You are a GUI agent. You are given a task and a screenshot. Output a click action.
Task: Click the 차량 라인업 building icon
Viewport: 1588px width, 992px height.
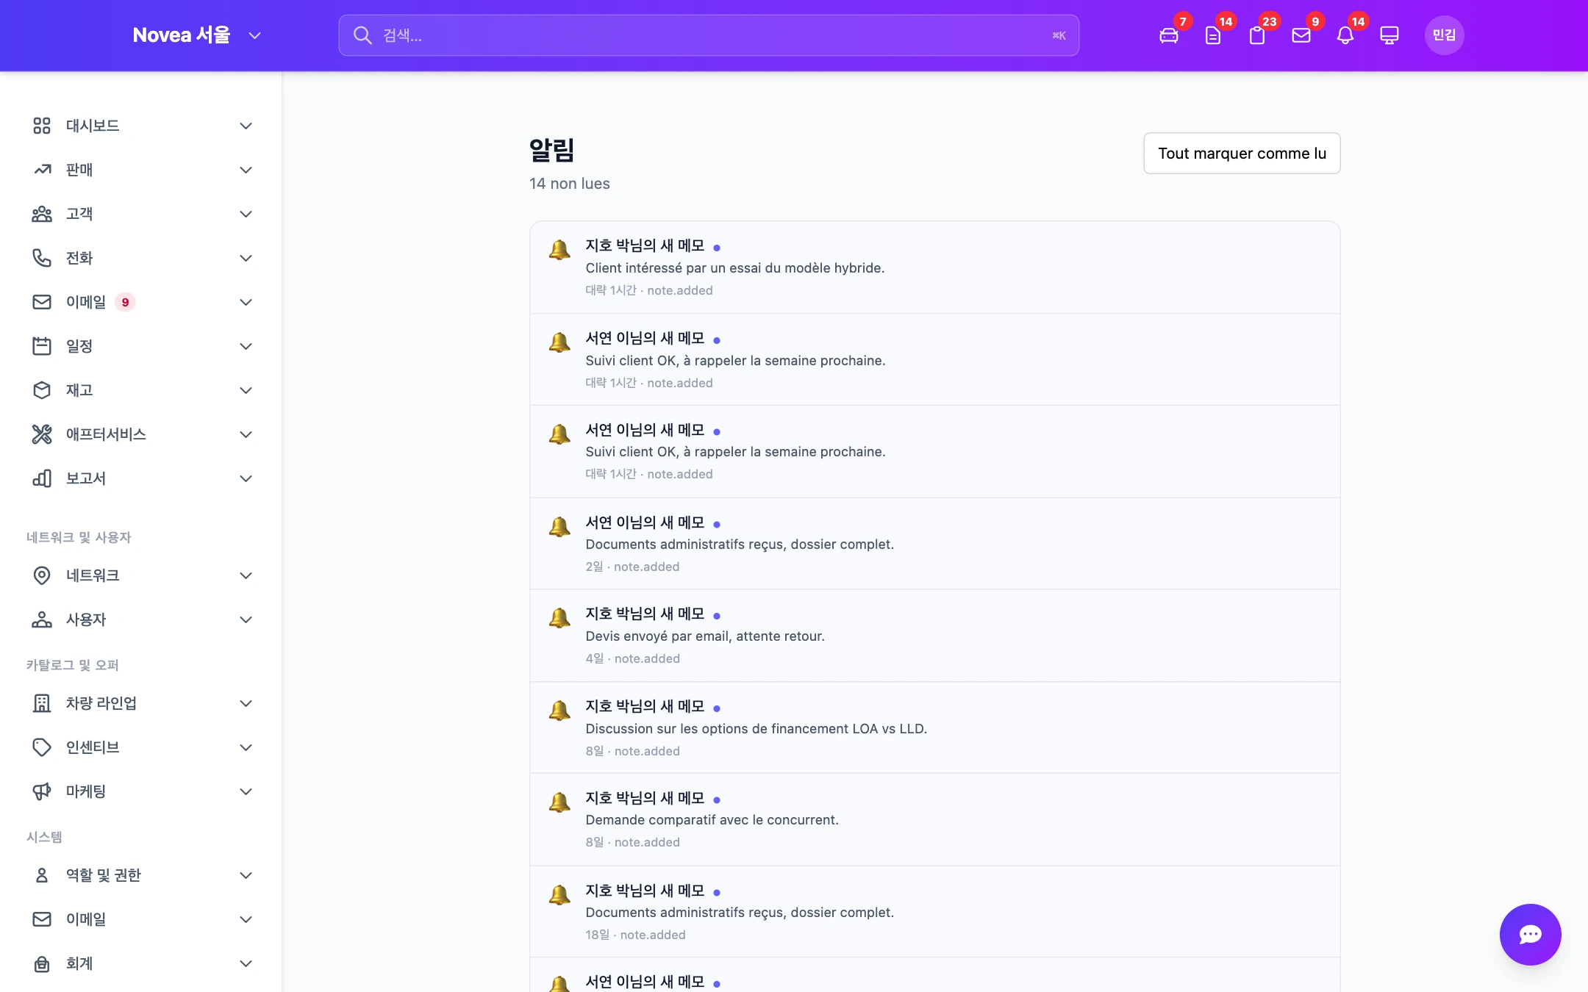(x=42, y=703)
